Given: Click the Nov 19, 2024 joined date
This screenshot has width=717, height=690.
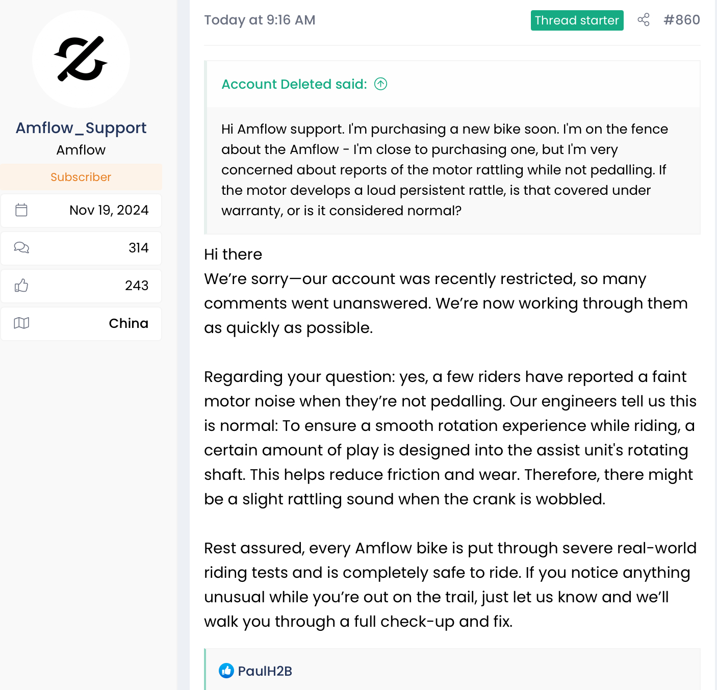Looking at the screenshot, I should pos(109,210).
